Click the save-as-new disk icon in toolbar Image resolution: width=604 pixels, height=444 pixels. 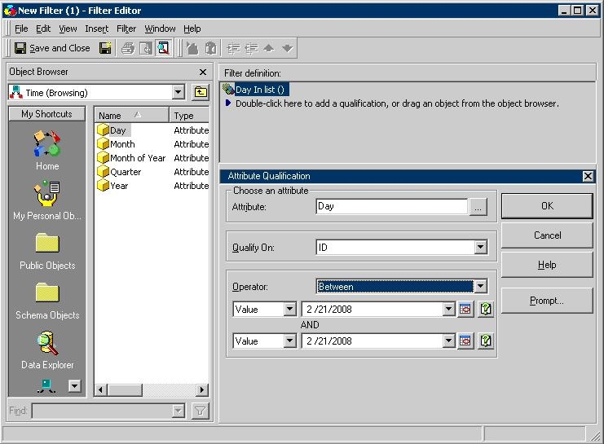[105, 48]
